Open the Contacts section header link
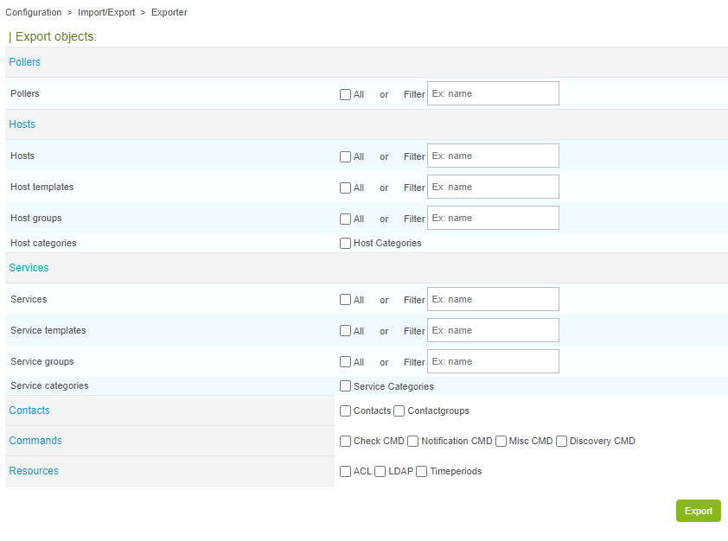Image resolution: width=728 pixels, height=541 pixels. pyautogui.click(x=29, y=411)
